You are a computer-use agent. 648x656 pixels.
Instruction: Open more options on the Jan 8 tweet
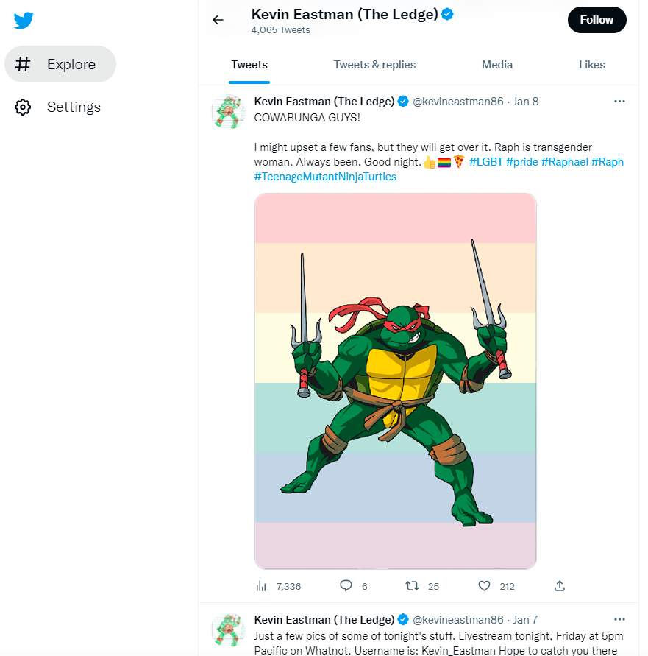(619, 102)
